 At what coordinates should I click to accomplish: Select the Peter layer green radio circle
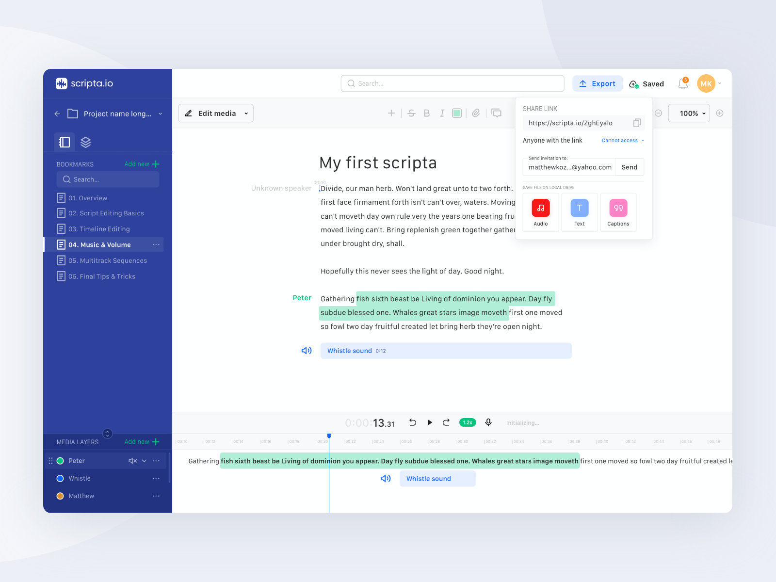click(60, 461)
